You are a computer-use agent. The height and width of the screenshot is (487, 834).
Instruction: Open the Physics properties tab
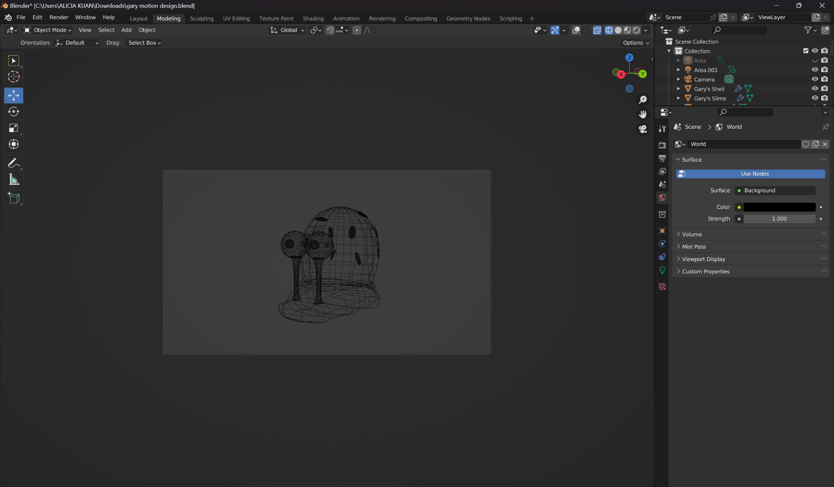pyautogui.click(x=662, y=244)
